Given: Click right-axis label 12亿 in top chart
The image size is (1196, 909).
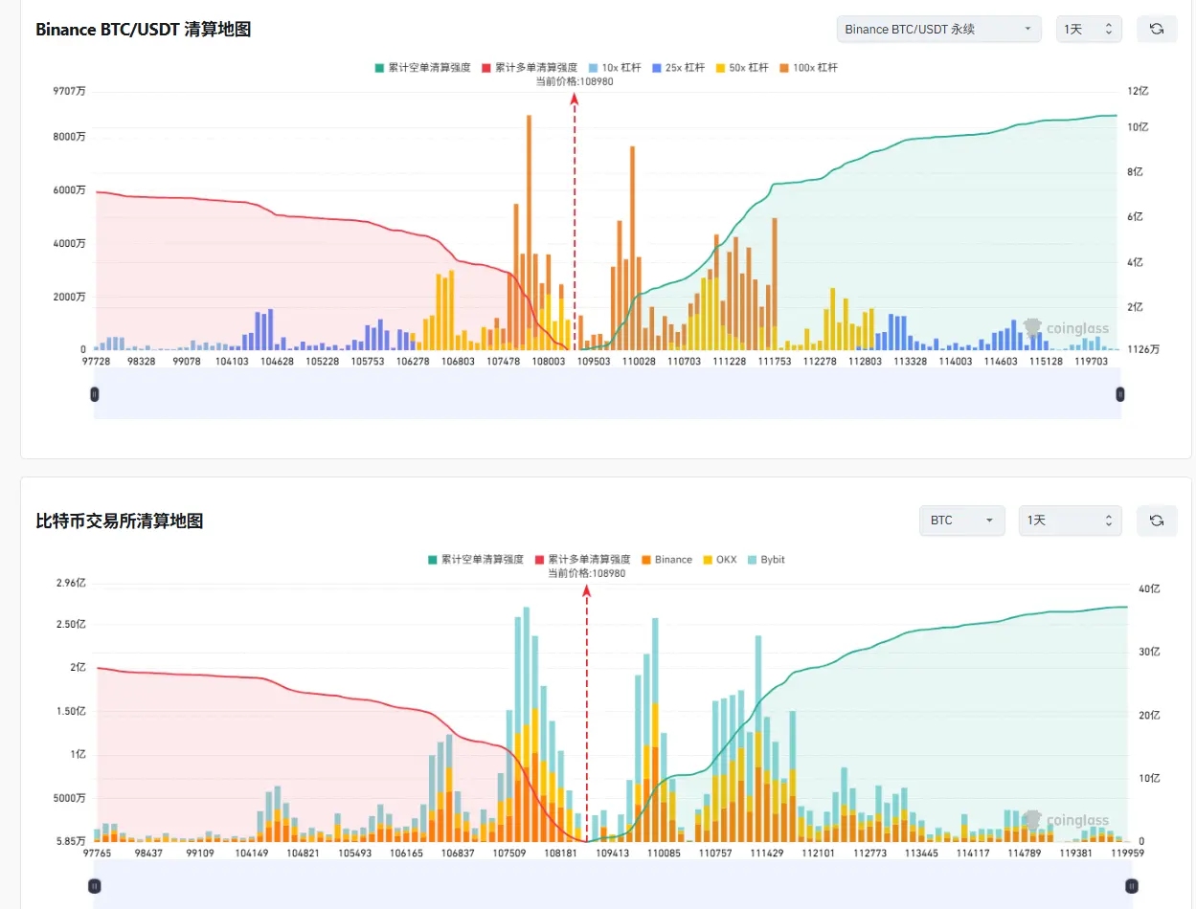Looking at the screenshot, I should click(x=1137, y=91).
